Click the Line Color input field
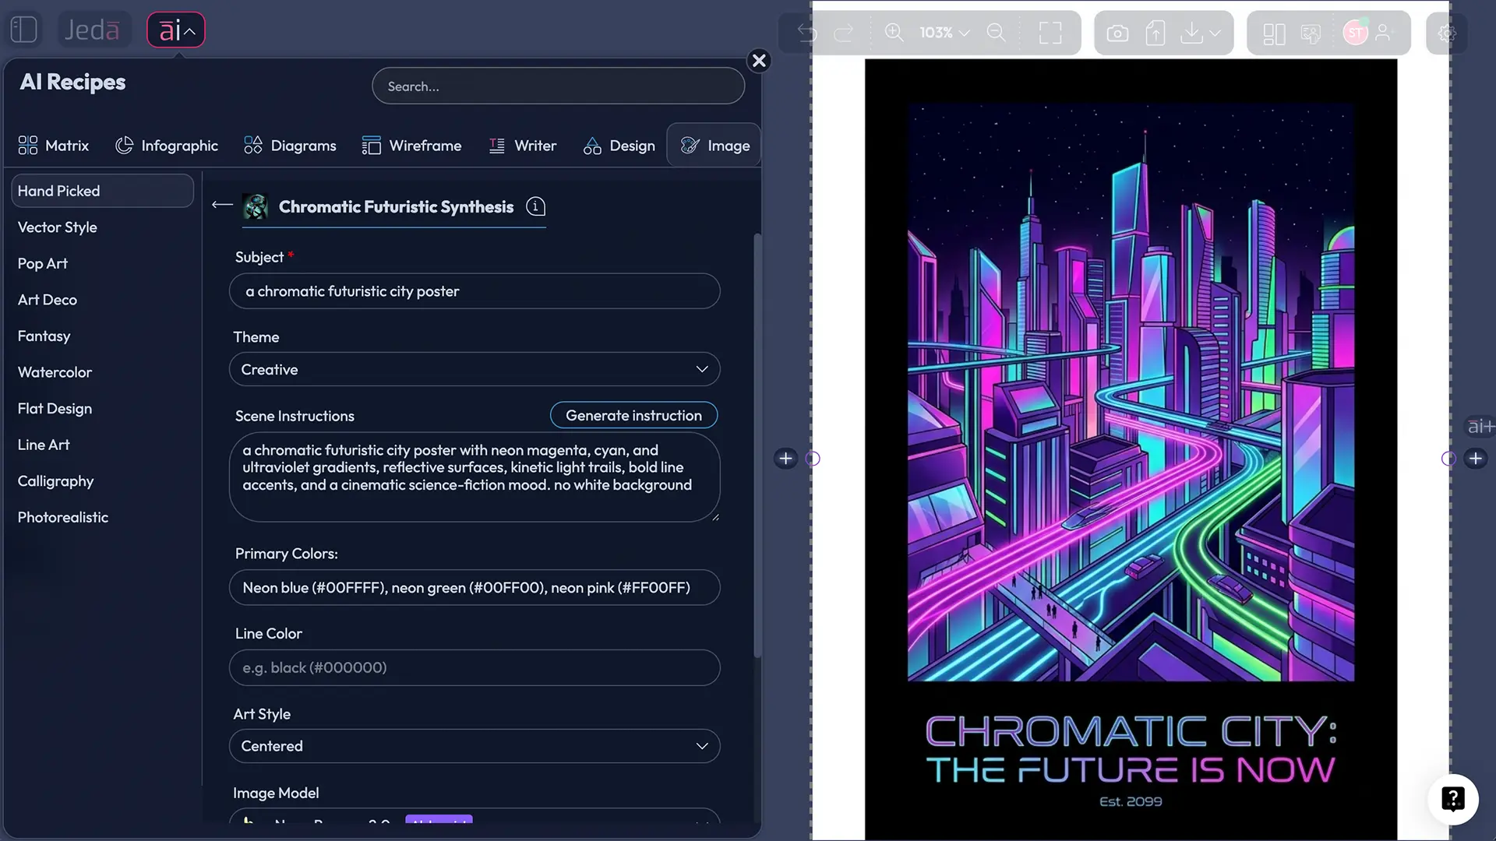 pos(475,668)
